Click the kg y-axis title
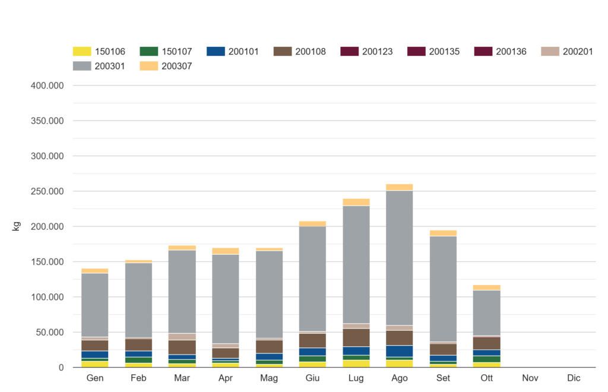 [16, 226]
